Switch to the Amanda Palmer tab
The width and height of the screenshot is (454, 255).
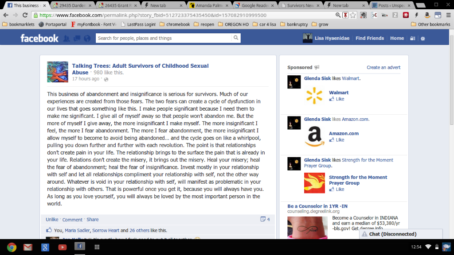[208, 5]
